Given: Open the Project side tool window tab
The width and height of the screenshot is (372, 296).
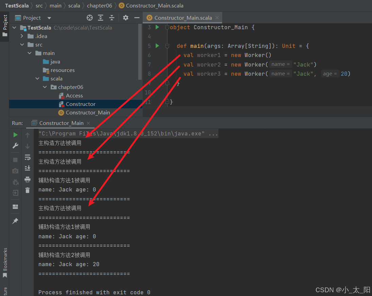Looking at the screenshot, I should (5, 25).
